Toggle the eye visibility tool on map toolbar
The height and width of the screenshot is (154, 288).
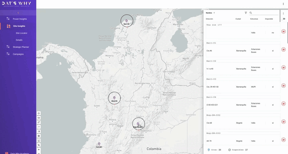(39, 118)
